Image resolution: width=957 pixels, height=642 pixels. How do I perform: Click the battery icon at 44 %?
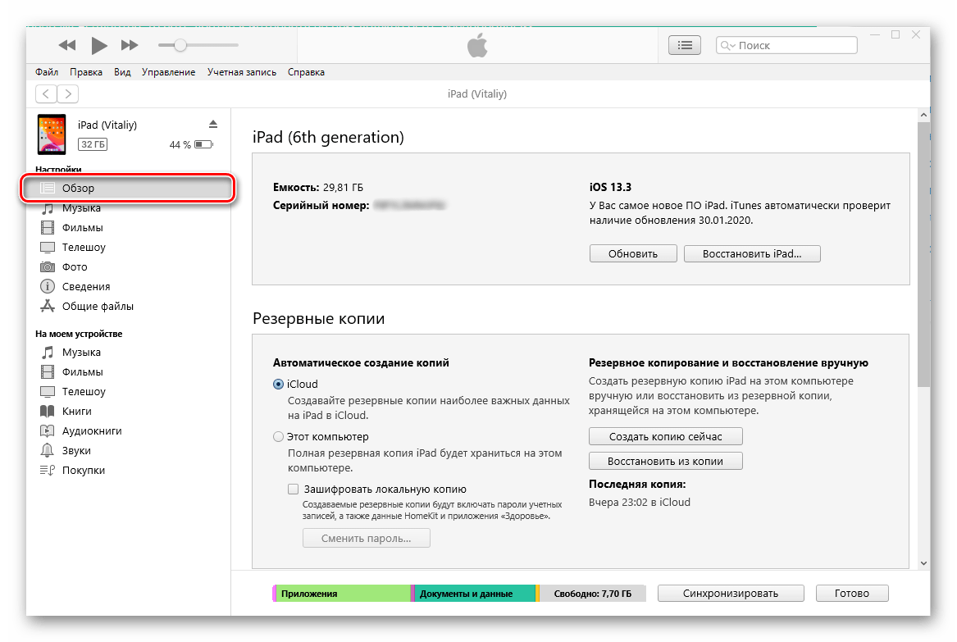click(x=204, y=144)
